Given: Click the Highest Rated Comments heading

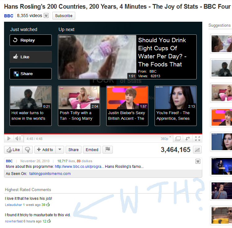Looking at the screenshot, I should [28, 190].
